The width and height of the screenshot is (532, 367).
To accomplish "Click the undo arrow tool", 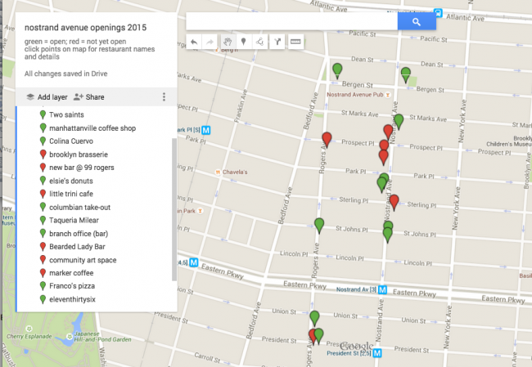I will [194, 42].
